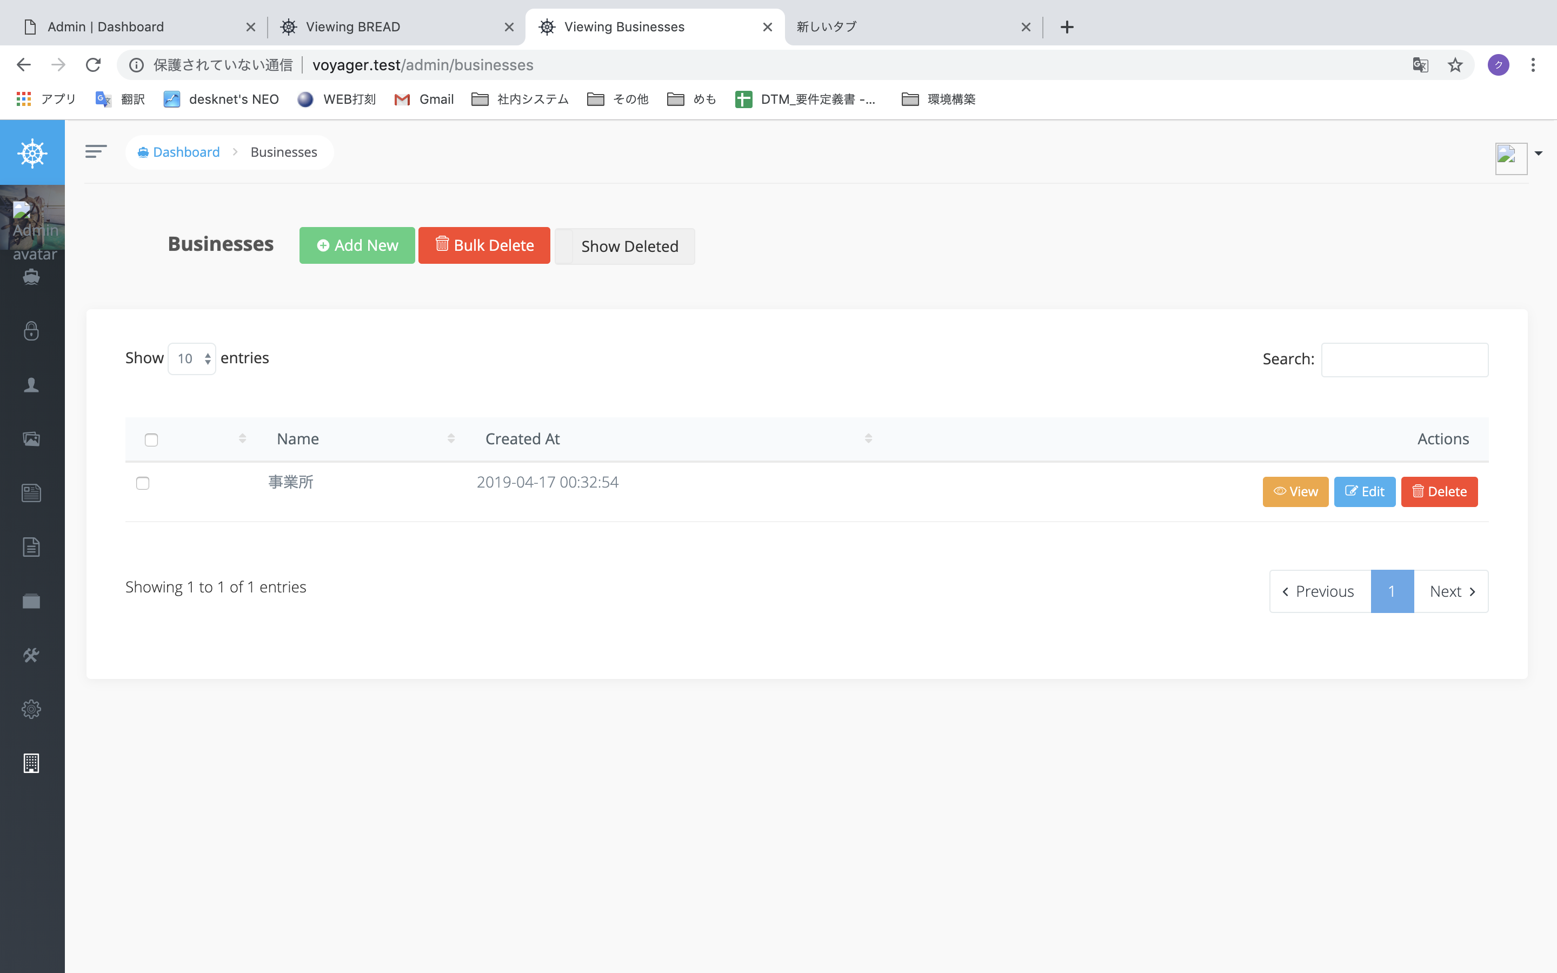Click the Voyager helm logo icon
This screenshot has height=973, width=1557.
[x=32, y=153]
